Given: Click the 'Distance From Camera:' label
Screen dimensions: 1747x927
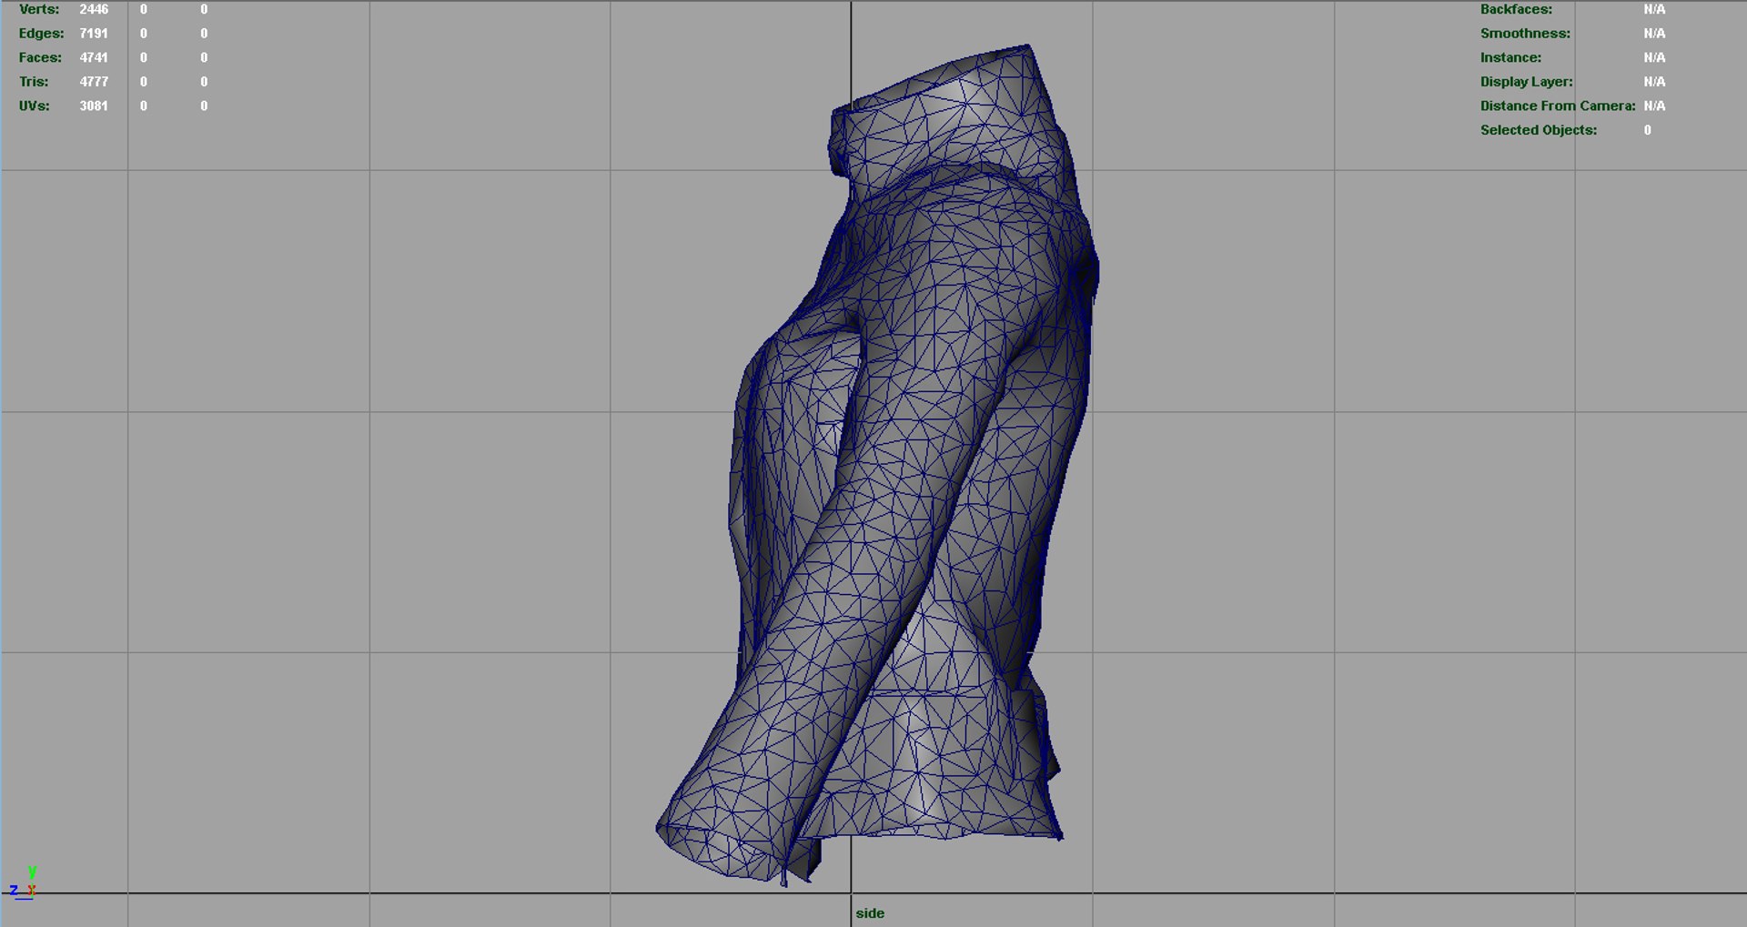Looking at the screenshot, I should tap(1558, 106).
